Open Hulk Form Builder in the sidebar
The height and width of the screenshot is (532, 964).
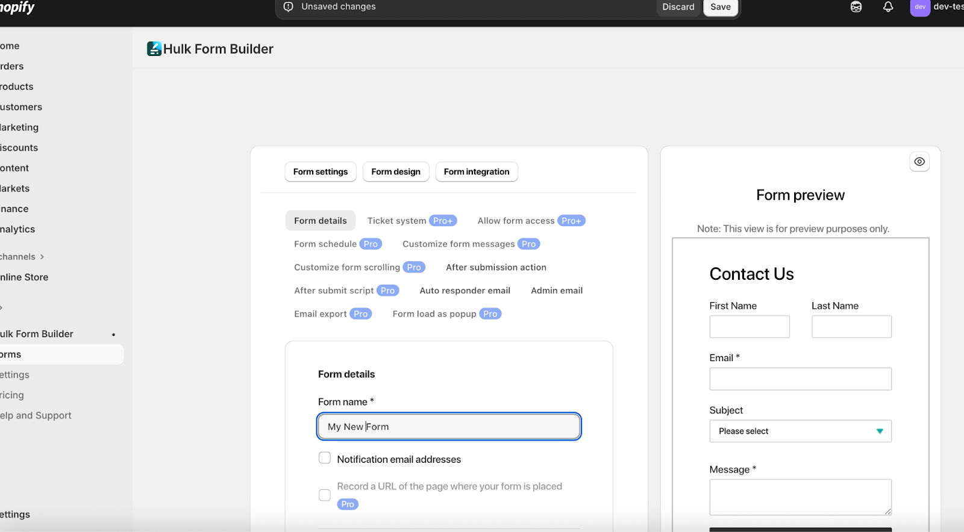click(x=37, y=334)
